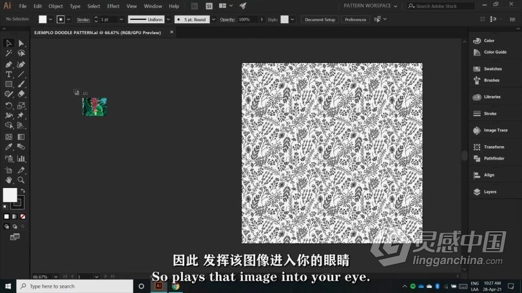Select the small floral photo thumbnail
Viewport: 522px width, 293px height.
tap(95, 107)
